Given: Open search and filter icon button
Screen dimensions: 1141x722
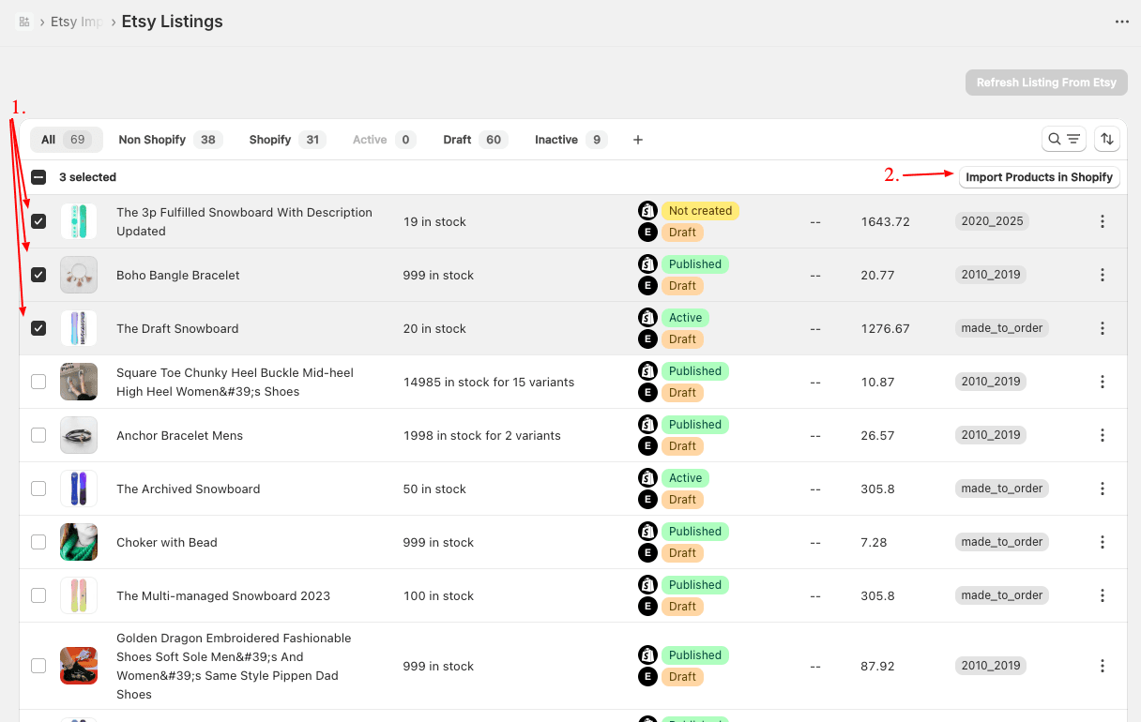Looking at the screenshot, I should [x=1064, y=139].
